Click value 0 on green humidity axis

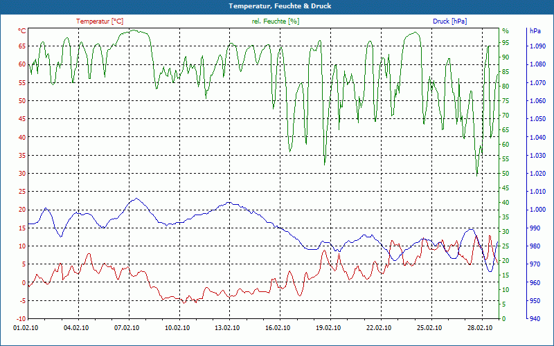(504, 319)
